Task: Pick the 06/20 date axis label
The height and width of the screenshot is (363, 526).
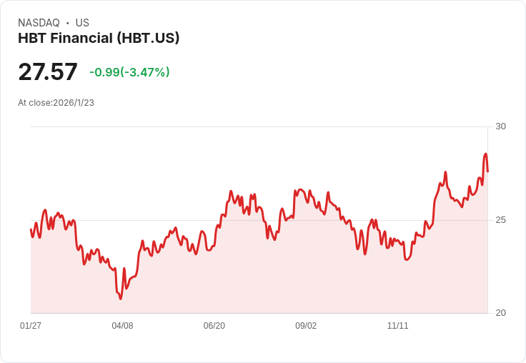Action: coord(214,326)
